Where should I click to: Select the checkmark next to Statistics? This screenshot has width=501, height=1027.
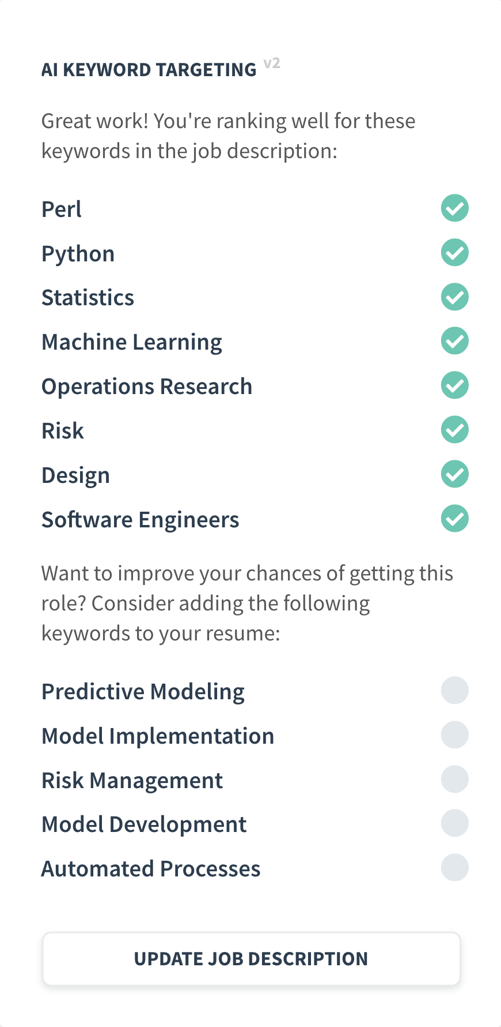pyautogui.click(x=454, y=297)
